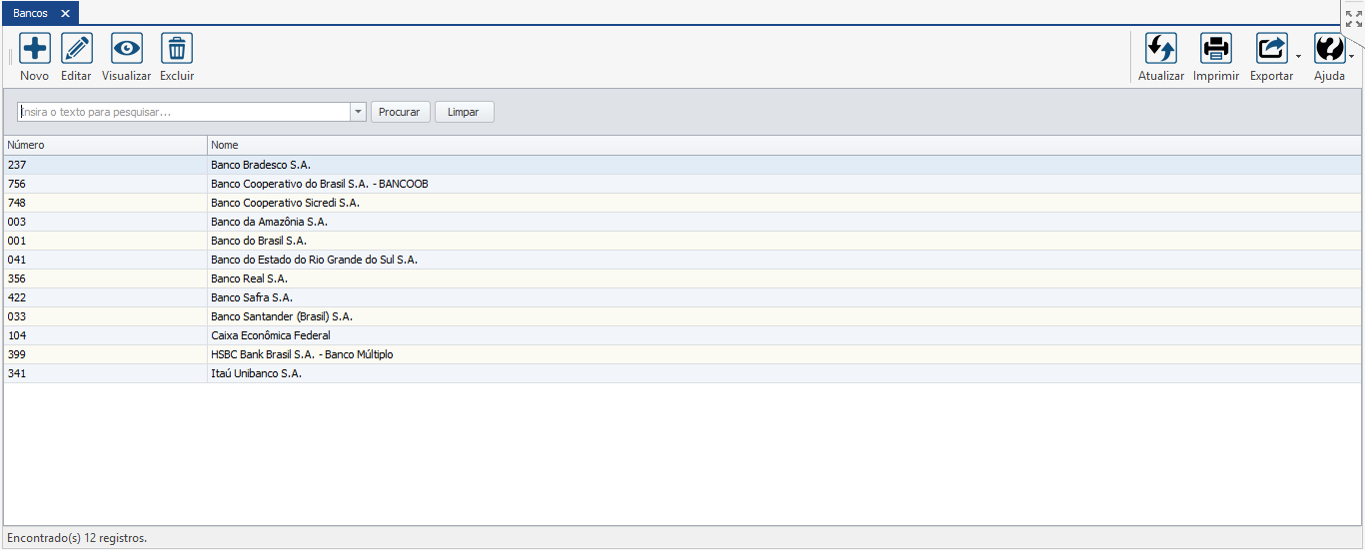Image resolution: width=1365 pixels, height=550 pixels.
Task: Click the Exportar share icon
Action: 1271,49
